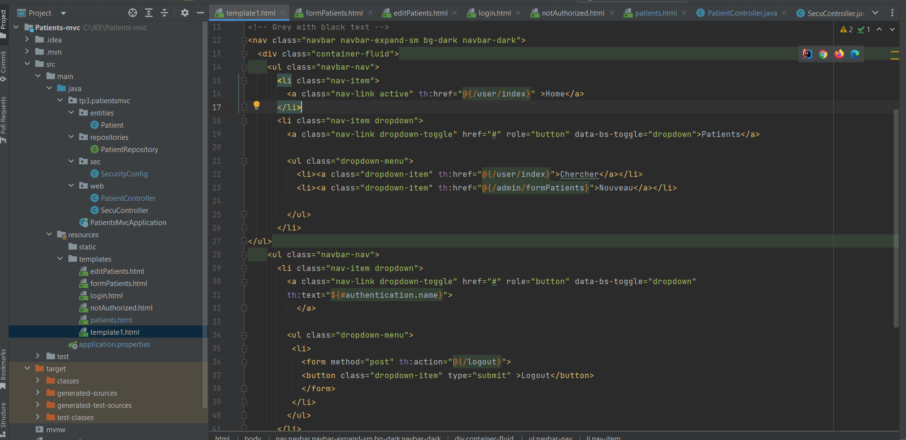Image resolution: width=906 pixels, height=440 pixels.
Task: Open the page in the Edge browser icon
Action: pos(855,54)
